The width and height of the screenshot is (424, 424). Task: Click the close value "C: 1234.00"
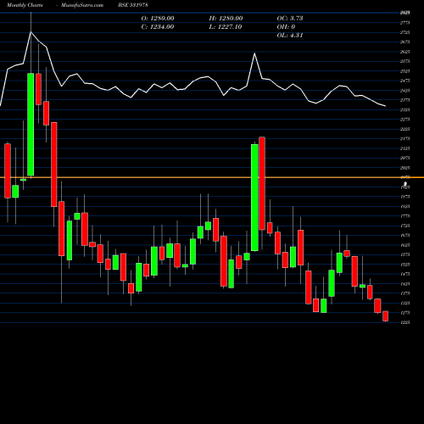pos(158,27)
